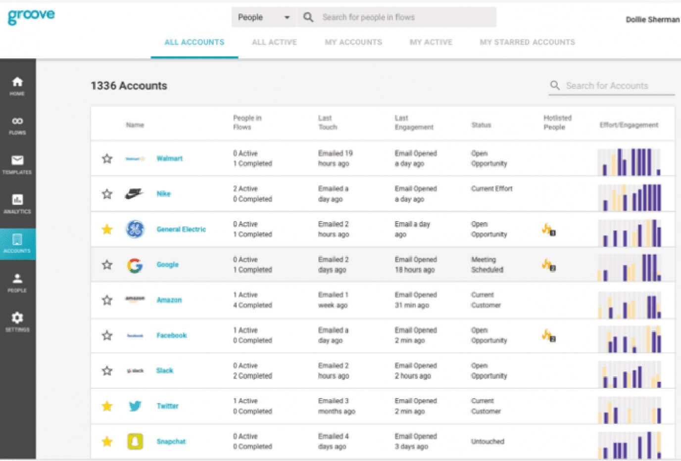Switch to the My Accounts tab
681x461 pixels.
[x=353, y=43]
